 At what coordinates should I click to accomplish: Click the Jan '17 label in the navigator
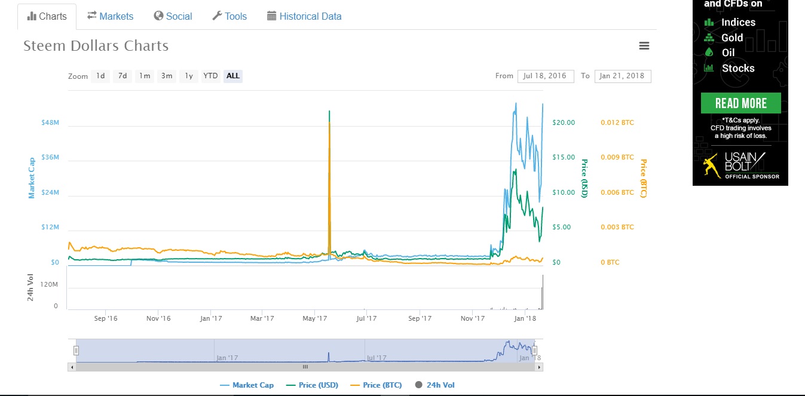[227, 358]
